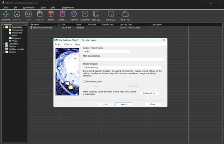Click the Advanced >> button
This screenshot has height=144, width=224.
pyautogui.click(x=149, y=93)
